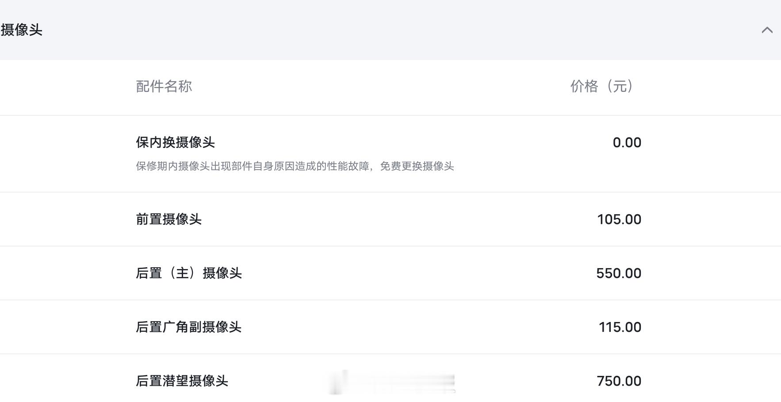This screenshot has height=402, width=781.
Task: Click the 750.00 periscope camera price
Action: [x=619, y=381]
